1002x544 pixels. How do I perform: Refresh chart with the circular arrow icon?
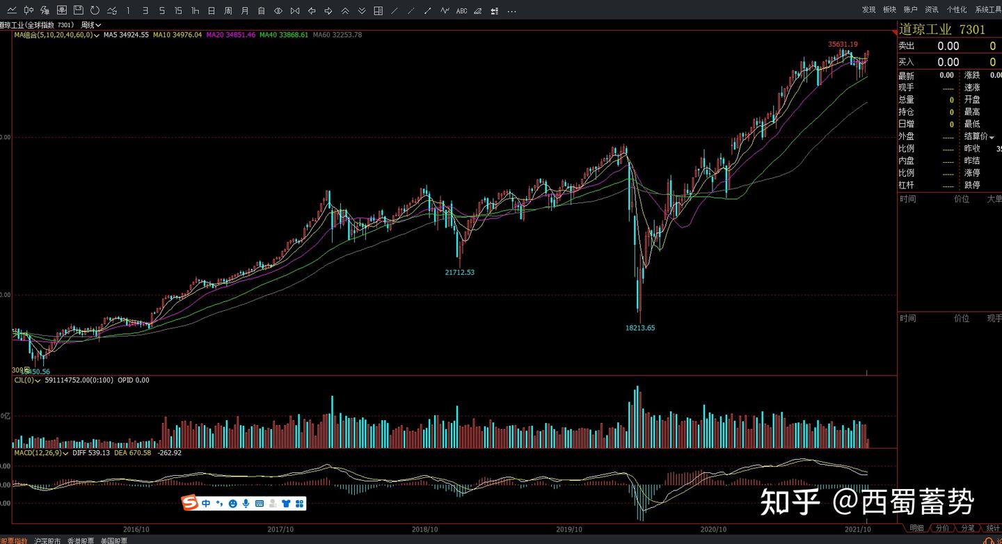tap(95, 10)
